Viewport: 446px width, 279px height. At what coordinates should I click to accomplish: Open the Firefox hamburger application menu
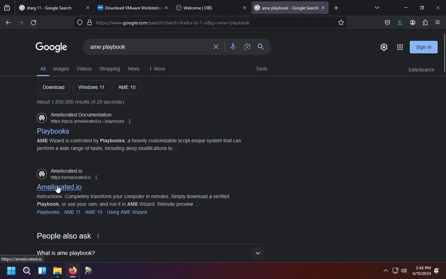tap(438, 23)
